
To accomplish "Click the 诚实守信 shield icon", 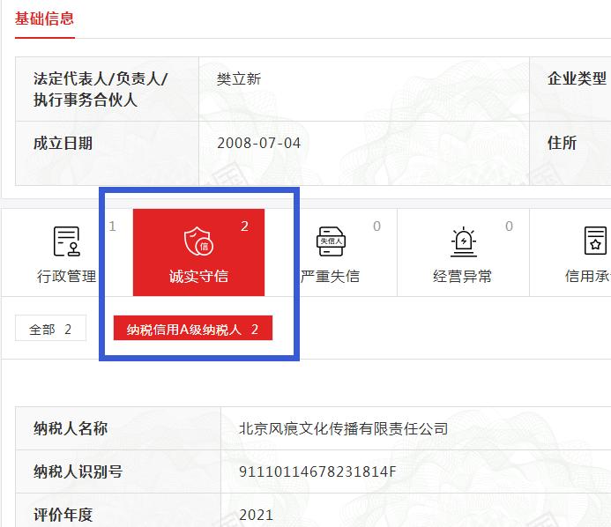I will (x=198, y=241).
